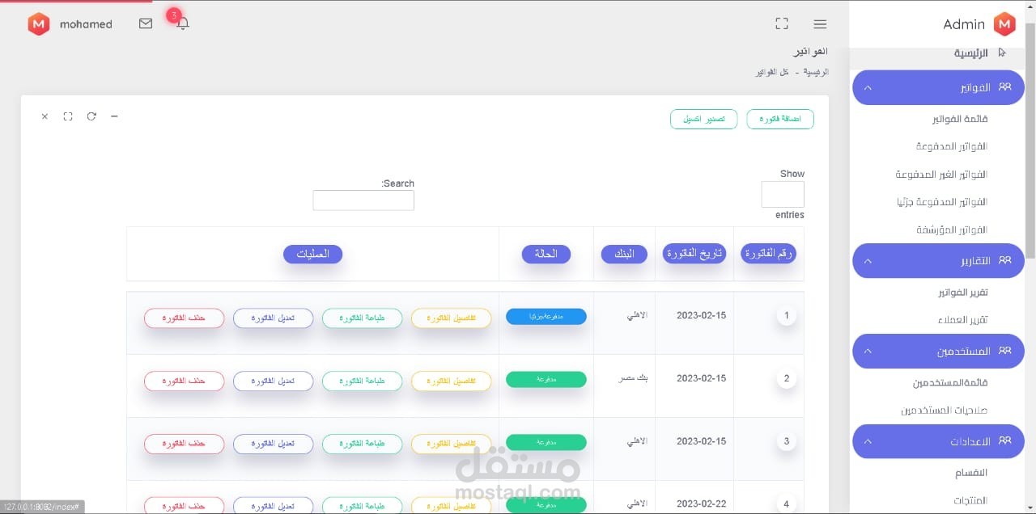Collapse the المستخدمين sidebar section chevron

[868, 352]
